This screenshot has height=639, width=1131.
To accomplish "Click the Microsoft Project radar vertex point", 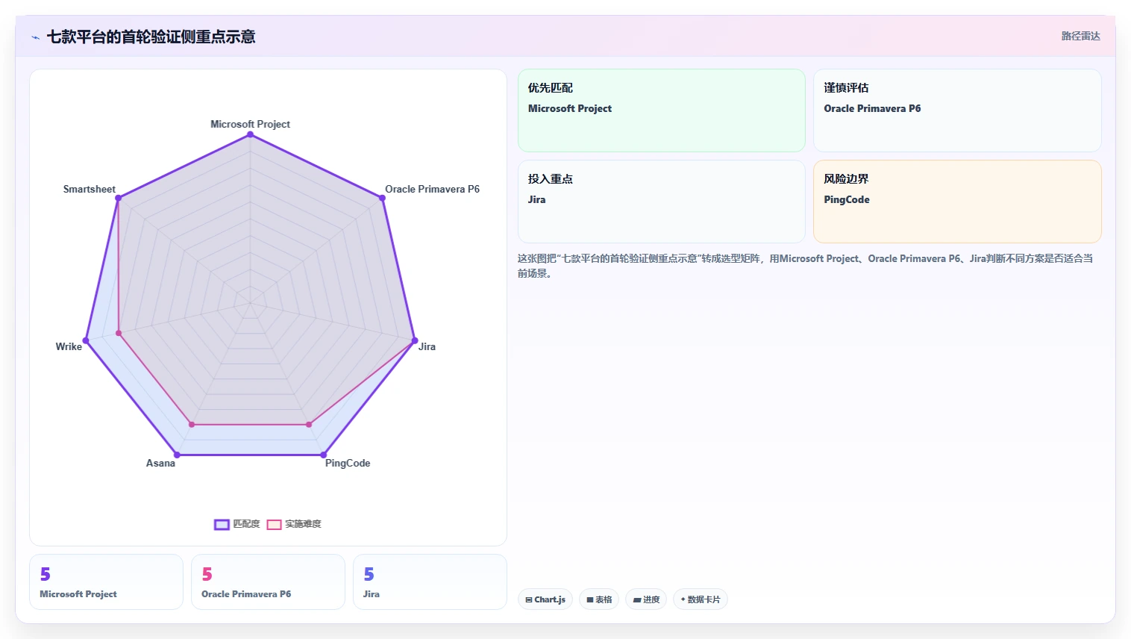I will point(250,135).
